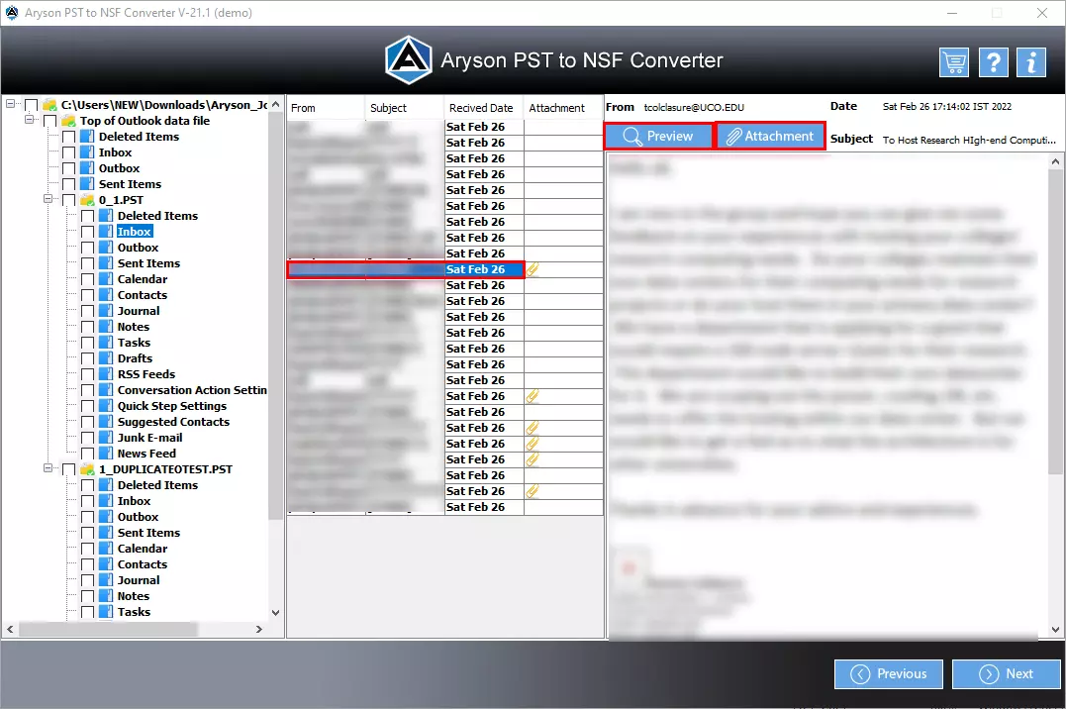Image resolution: width=1066 pixels, height=709 pixels.
Task: Click the folder icon beside 0_1.PST
Action: point(87,200)
